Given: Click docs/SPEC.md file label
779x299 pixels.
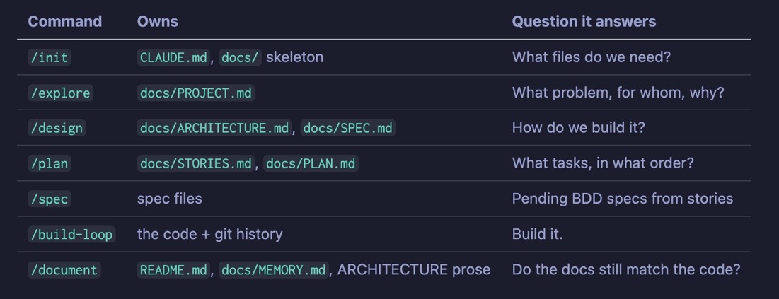Looking at the screenshot, I should click(x=348, y=128).
